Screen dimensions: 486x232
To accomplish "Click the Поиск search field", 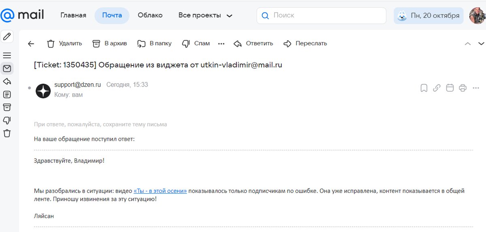I will tap(321, 15).
